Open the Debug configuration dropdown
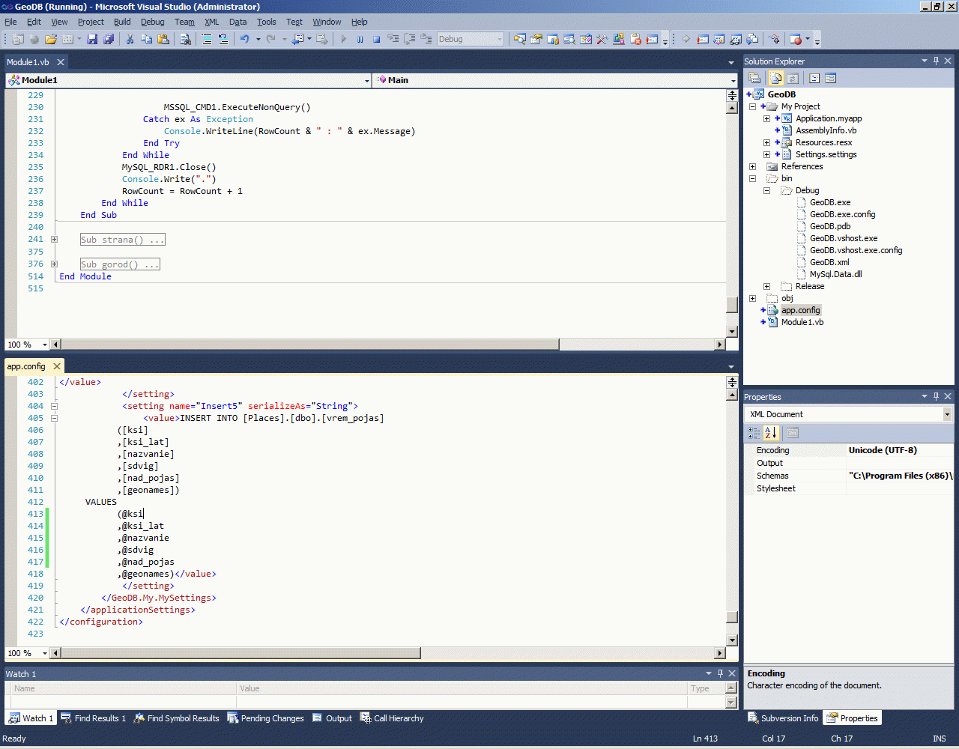 click(x=500, y=39)
